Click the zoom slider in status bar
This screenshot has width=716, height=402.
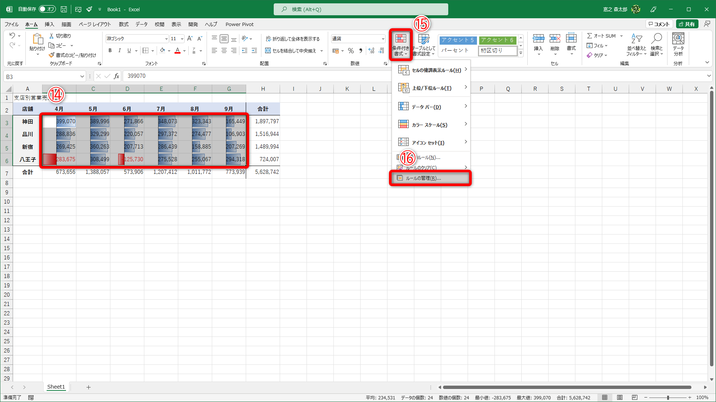pos(668,398)
